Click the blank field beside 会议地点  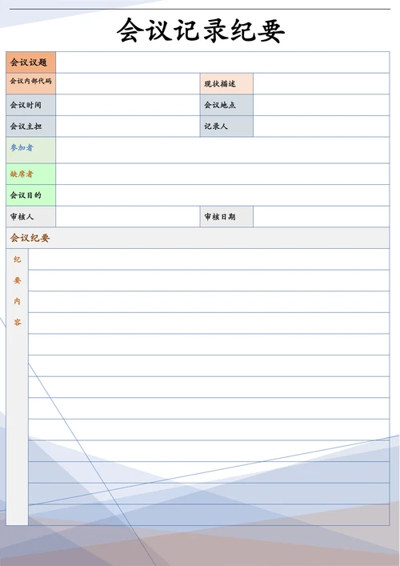pyautogui.click(x=322, y=105)
